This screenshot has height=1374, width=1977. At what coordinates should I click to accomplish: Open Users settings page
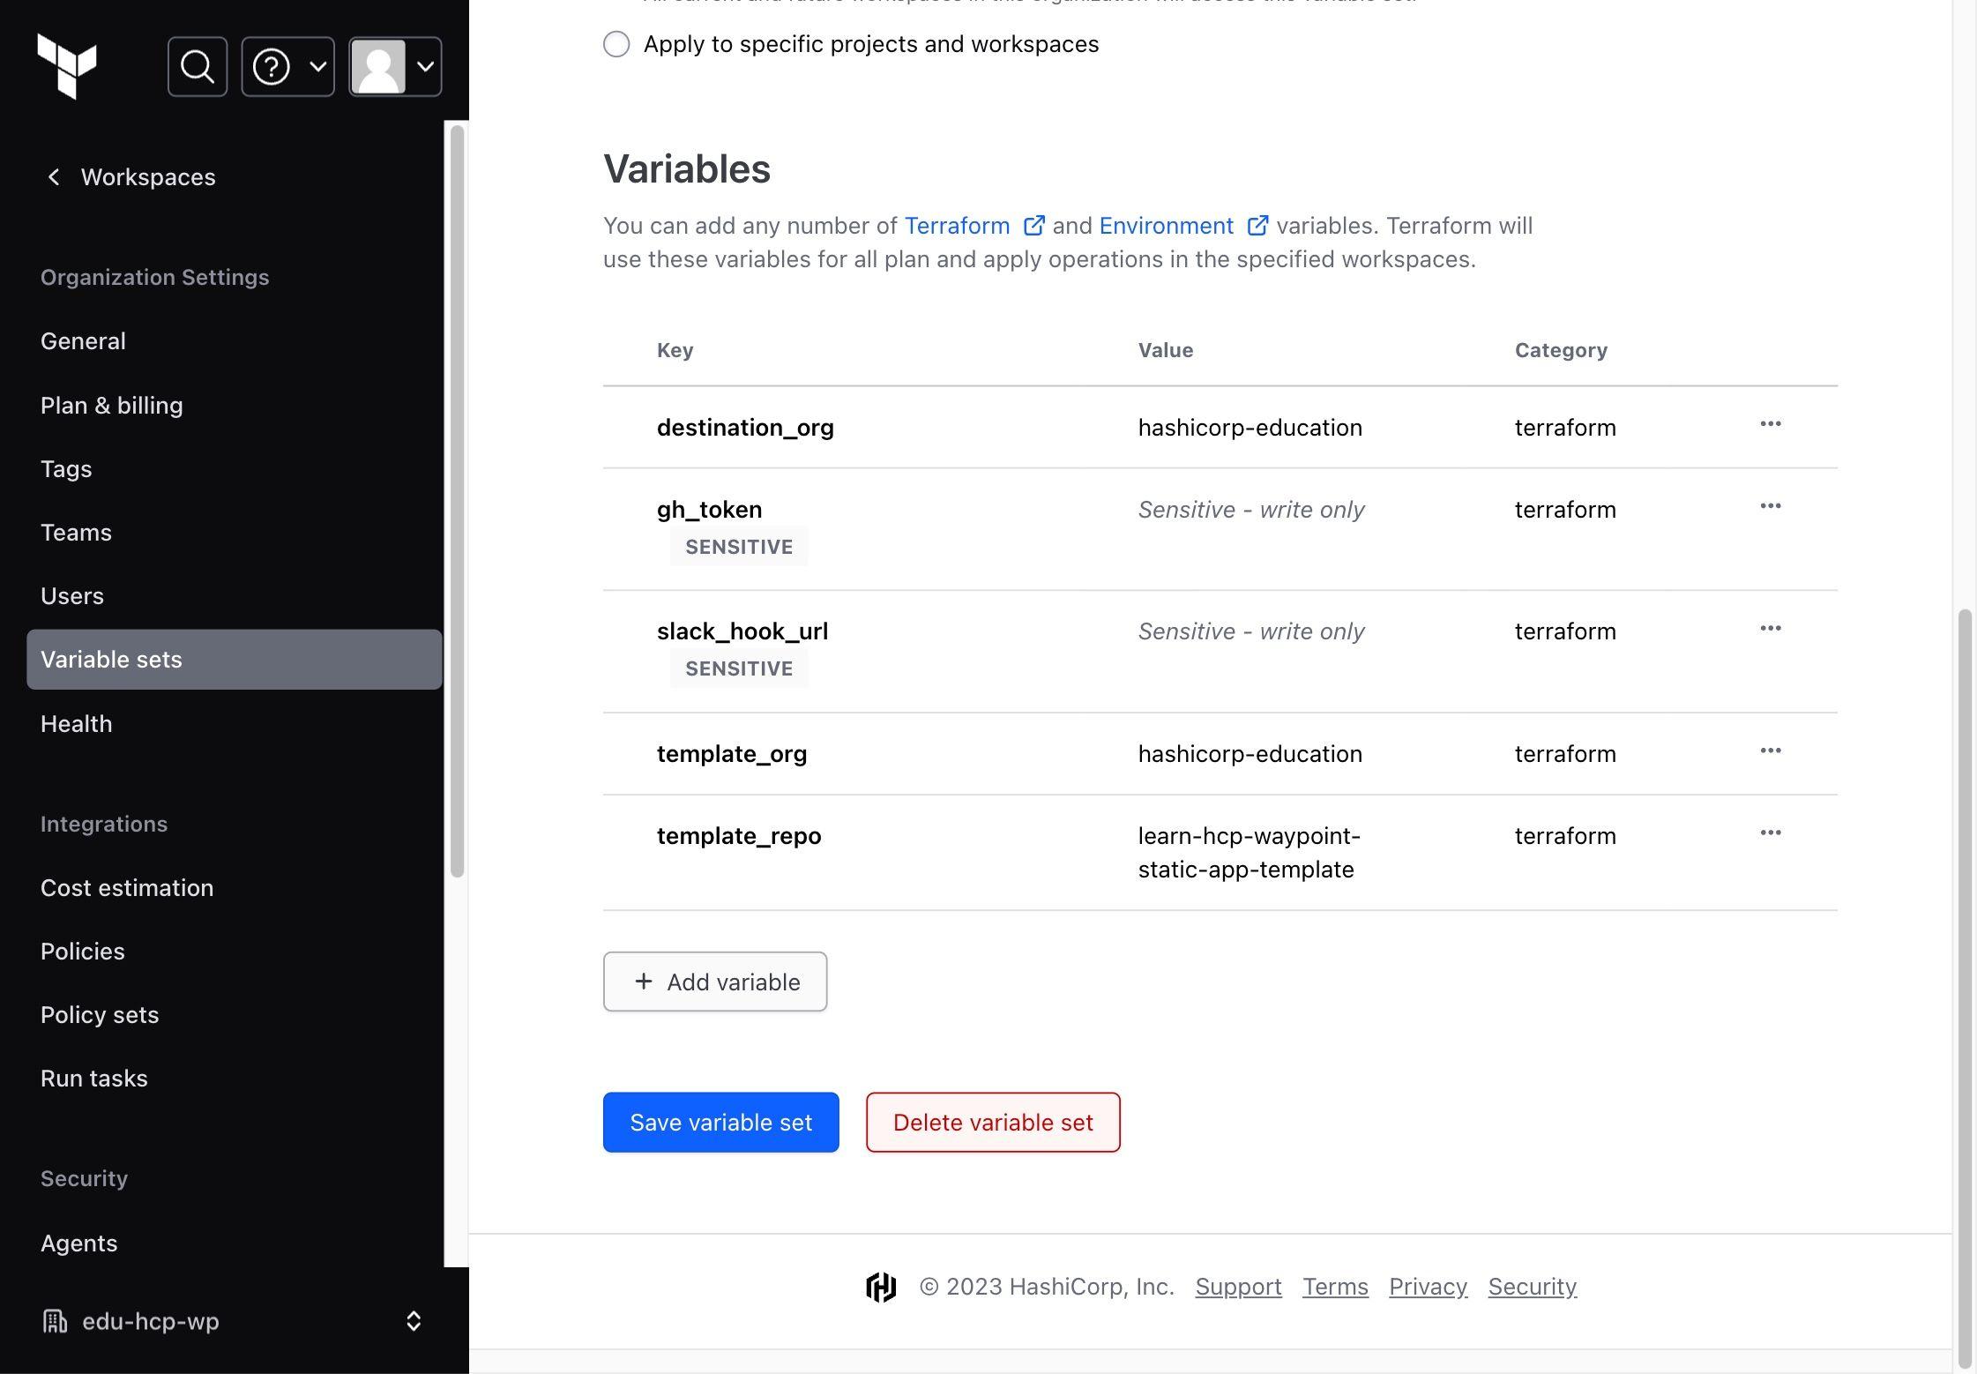pyautogui.click(x=72, y=596)
